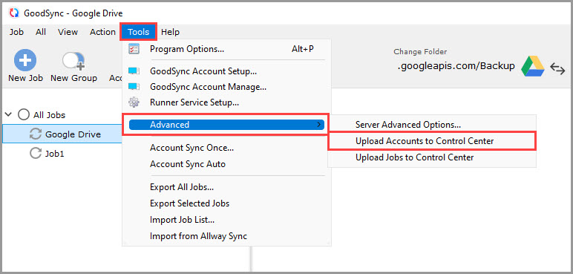Click the Program Options checklist icon
This screenshot has width=573, height=274.
click(134, 49)
